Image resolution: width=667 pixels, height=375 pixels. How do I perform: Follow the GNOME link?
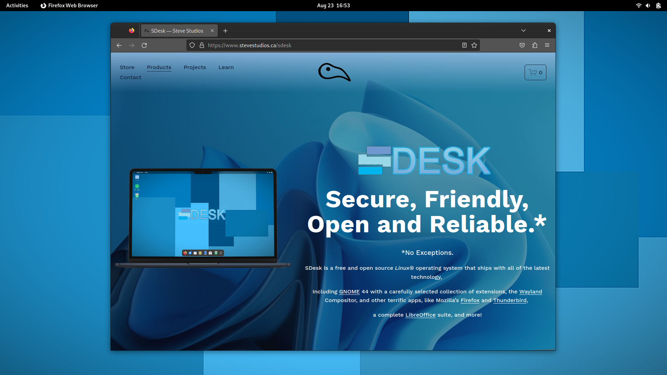349,292
